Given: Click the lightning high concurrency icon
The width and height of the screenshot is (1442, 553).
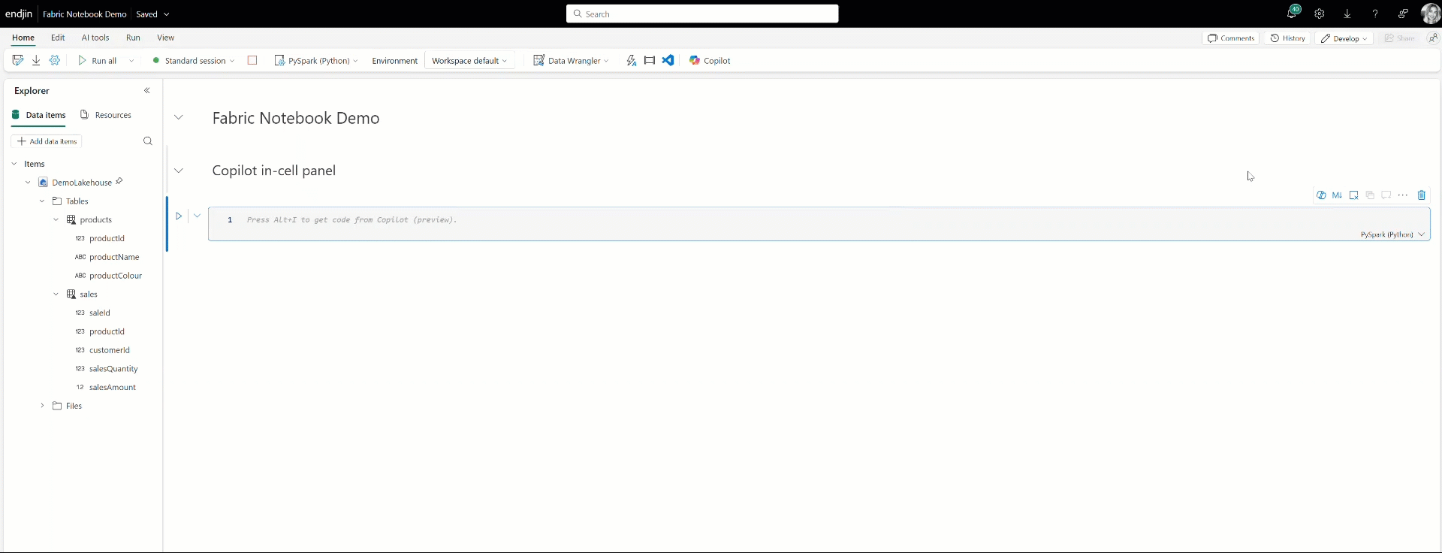Looking at the screenshot, I should (632, 60).
